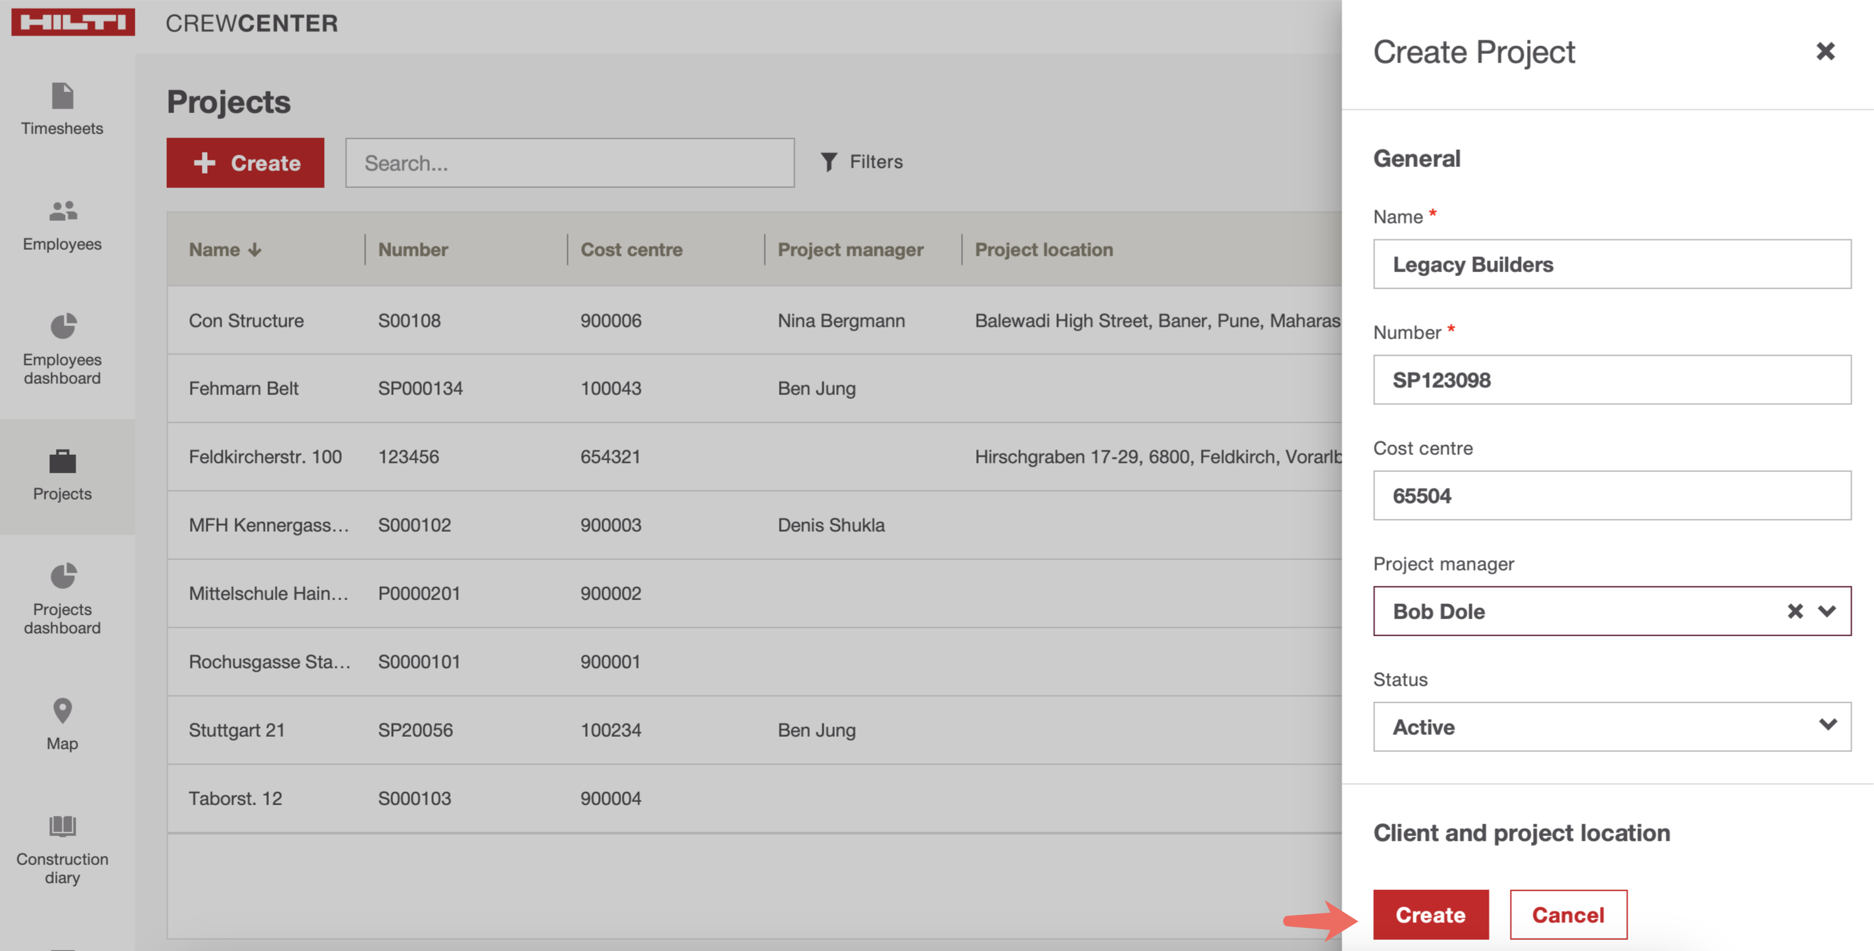
Task: Clear the selected Bob Dole manager
Action: click(x=1794, y=611)
